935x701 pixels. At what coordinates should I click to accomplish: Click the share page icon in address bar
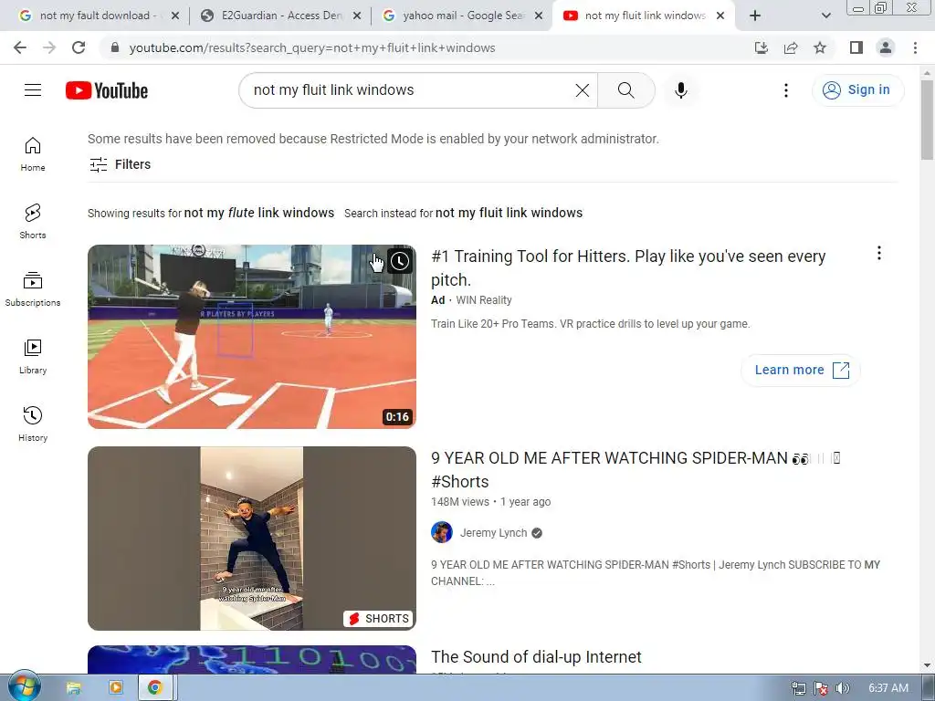point(791,47)
